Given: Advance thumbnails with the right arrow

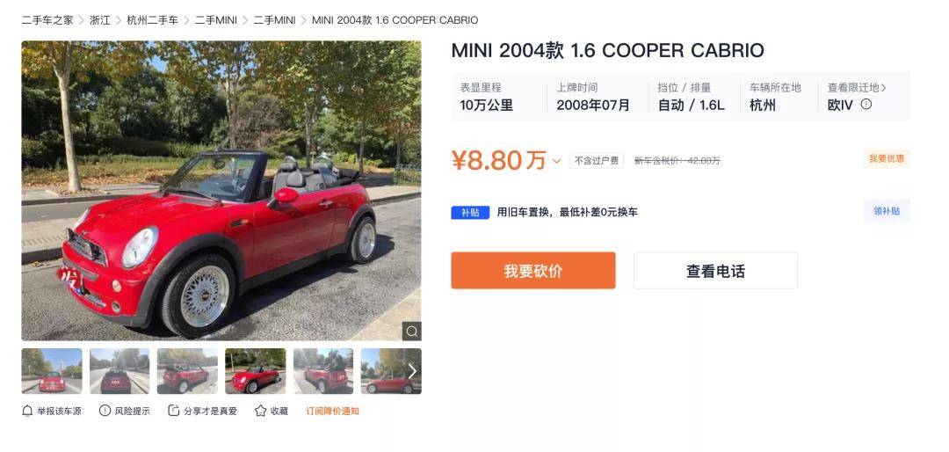Looking at the screenshot, I should (412, 371).
